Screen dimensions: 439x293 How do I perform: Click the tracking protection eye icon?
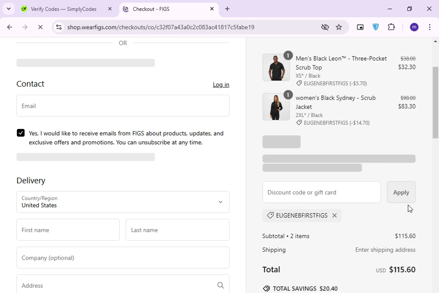click(x=325, y=27)
